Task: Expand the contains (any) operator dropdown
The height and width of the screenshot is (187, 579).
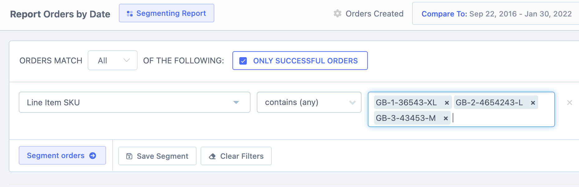Action: point(309,102)
